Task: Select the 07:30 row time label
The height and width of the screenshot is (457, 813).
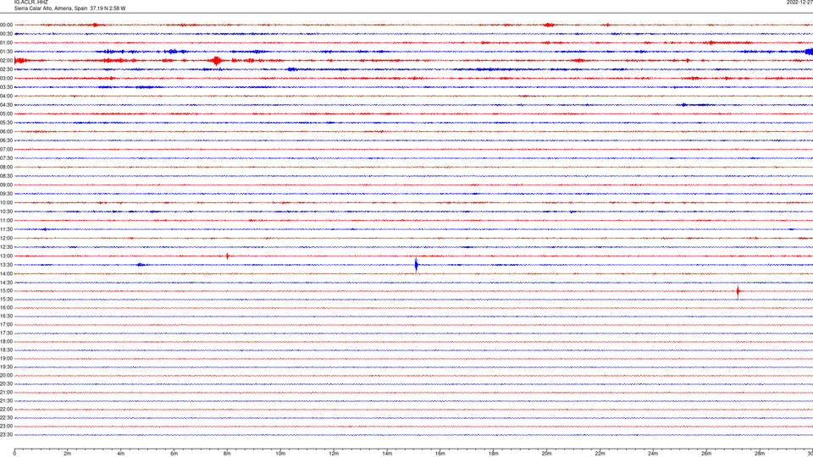Action: point(6,158)
